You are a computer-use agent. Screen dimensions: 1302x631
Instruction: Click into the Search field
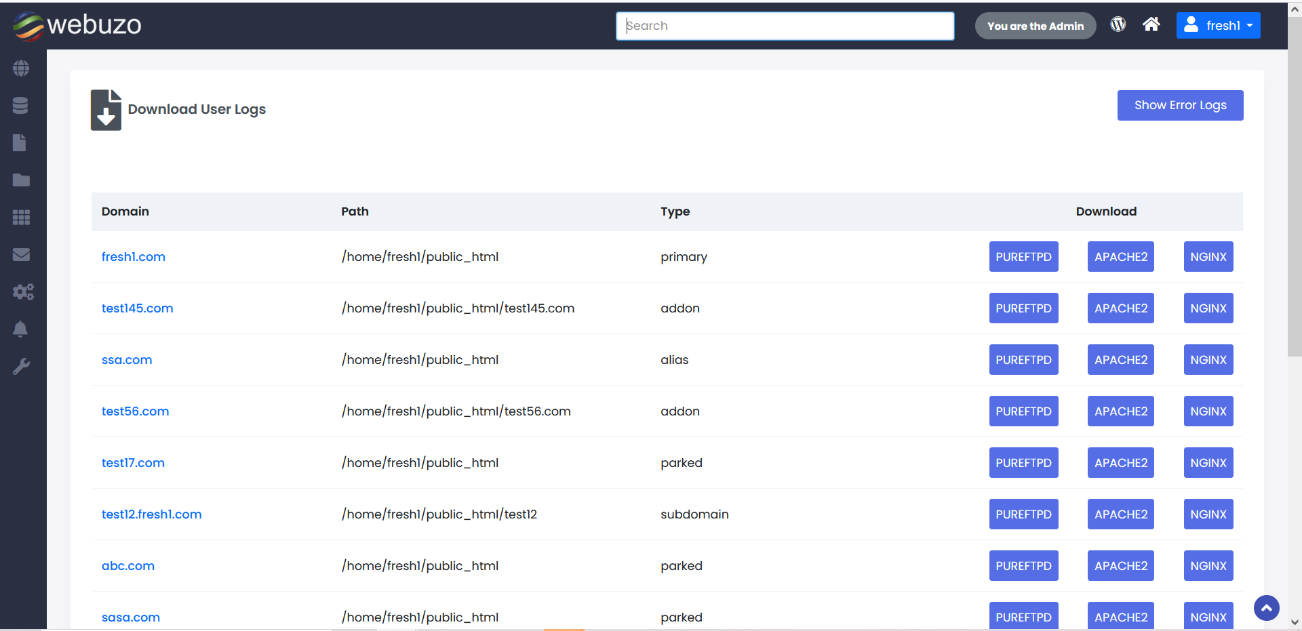[785, 26]
